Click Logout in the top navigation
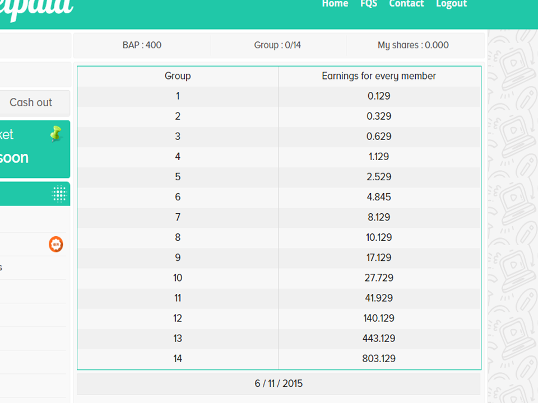538x403 pixels. (x=451, y=4)
